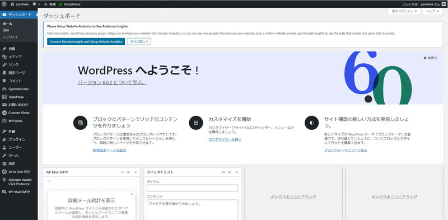Viewport: 448px width, 220px height.
Task: Move the クイックドラフト widget up
Action: (223, 172)
